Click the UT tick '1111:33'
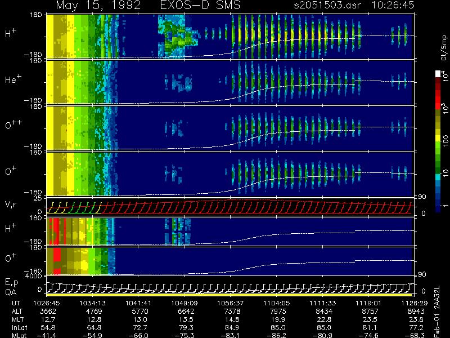450x338 pixels. (x=322, y=303)
